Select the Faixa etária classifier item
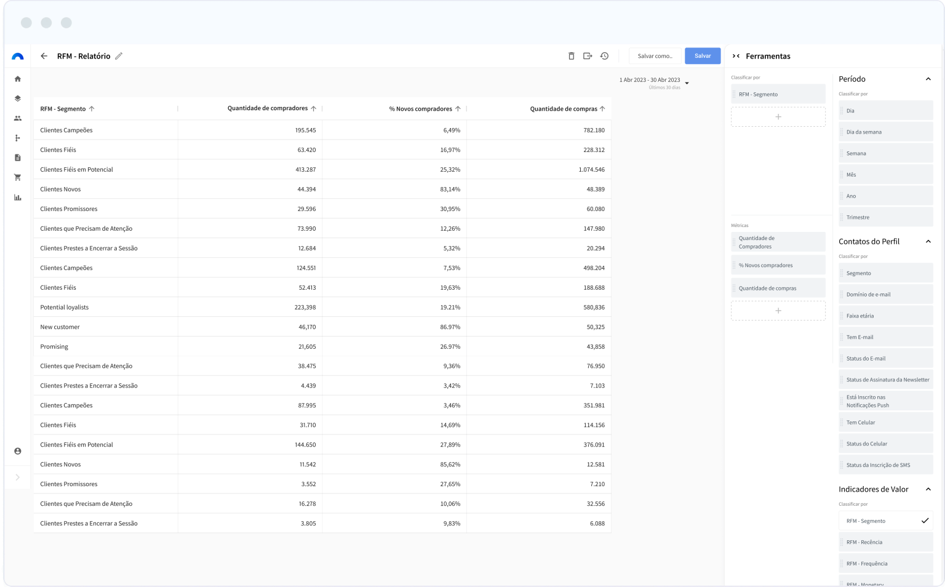Image resolution: width=945 pixels, height=587 pixels. 885,316
